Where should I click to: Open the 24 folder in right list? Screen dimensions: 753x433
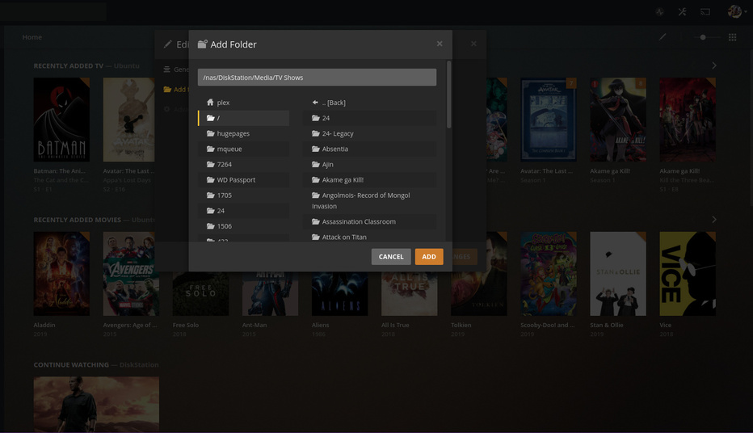(x=370, y=118)
